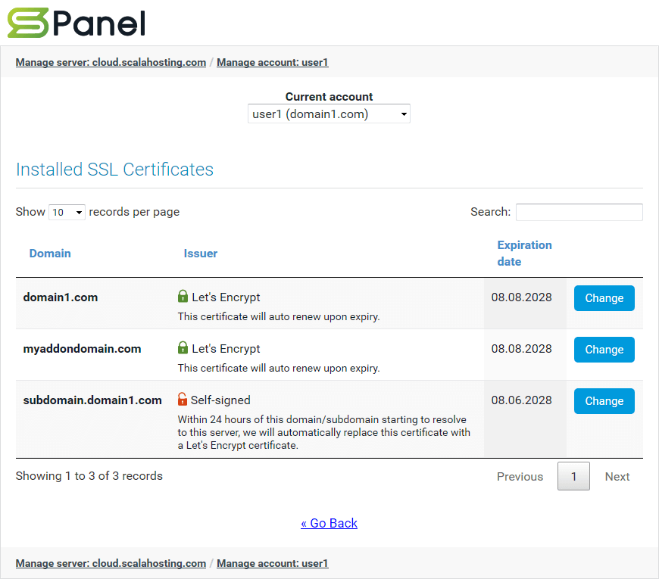Screen dimensions: 659x579
Task: Click green padlock icon for domain1.com
Action: point(183,297)
